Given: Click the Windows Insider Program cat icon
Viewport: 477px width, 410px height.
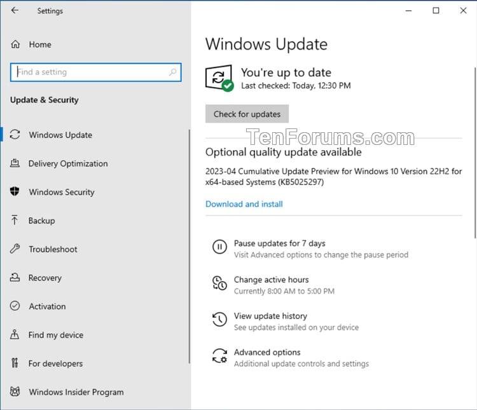Looking at the screenshot, I should pos(15,392).
